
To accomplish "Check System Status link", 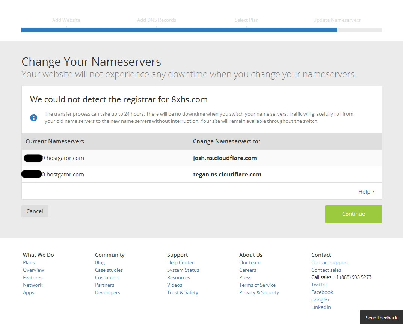I will (183, 270).
